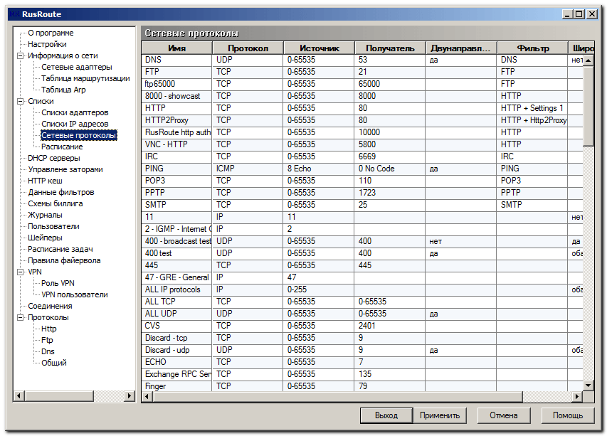Open the DHCP серверы item
Screen dimensions: 607x436
[x=54, y=158]
